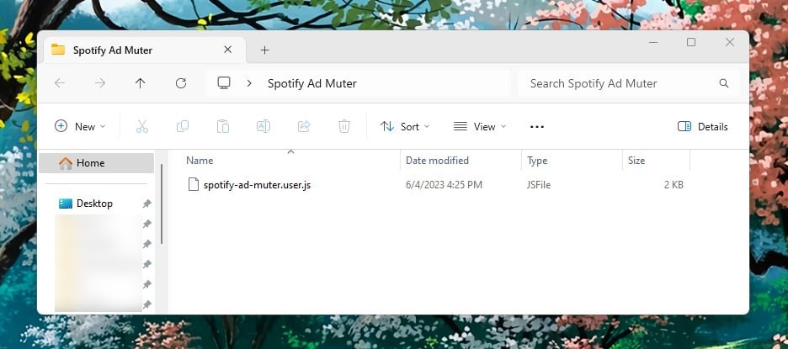The height and width of the screenshot is (349, 788).
Task: Refresh the current folder
Action: pos(181,83)
